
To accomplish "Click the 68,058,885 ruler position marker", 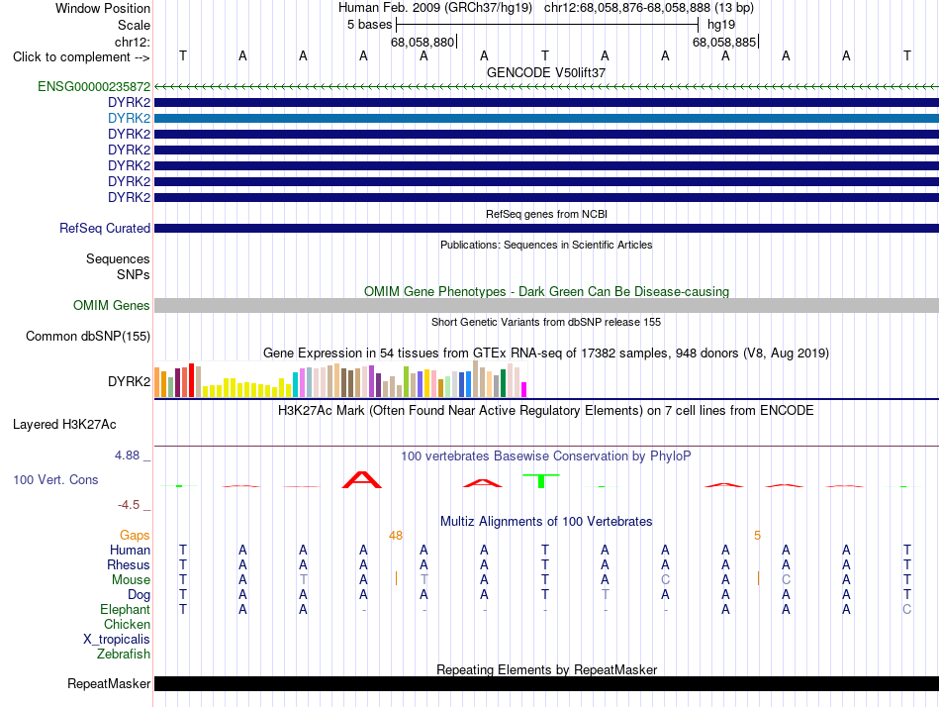I will click(x=724, y=42).
